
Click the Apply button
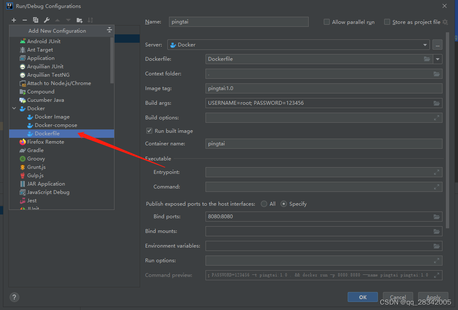tap(433, 297)
